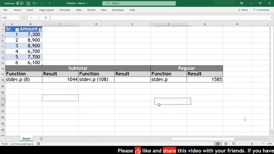Click the zoom in plus button
The width and height of the screenshot is (274, 154).
[264, 144]
